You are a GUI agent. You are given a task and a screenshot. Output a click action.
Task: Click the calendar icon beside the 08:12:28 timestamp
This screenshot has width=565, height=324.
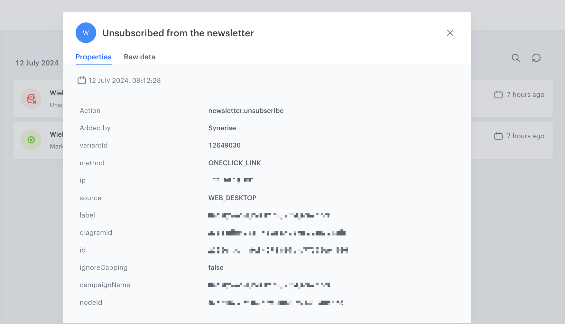(82, 80)
